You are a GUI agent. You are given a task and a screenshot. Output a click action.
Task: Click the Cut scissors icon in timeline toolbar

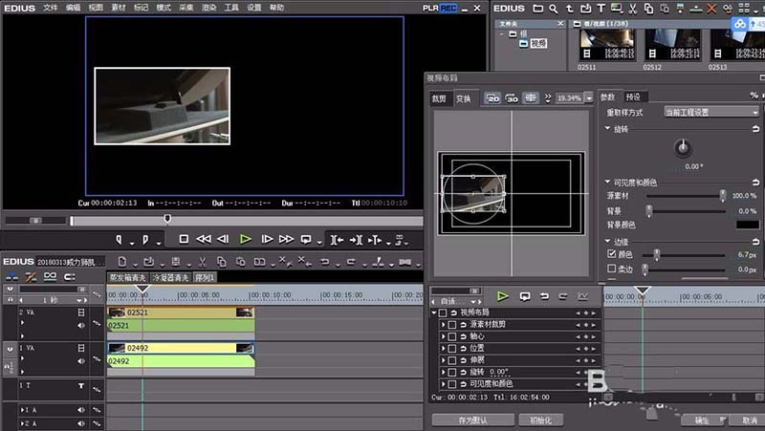[x=202, y=262]
